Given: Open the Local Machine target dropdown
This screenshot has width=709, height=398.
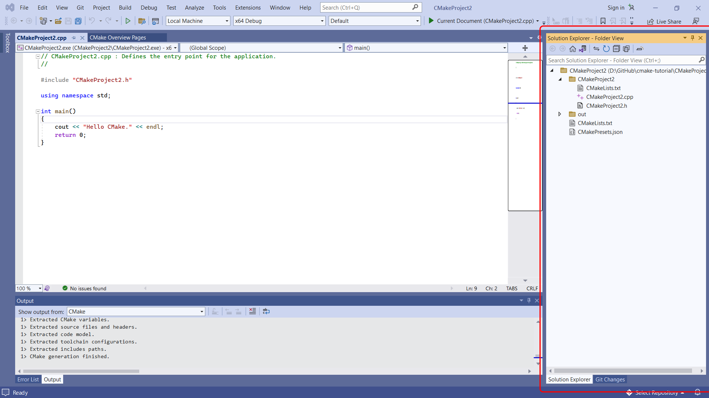Looking at the screenshot, I should click(198, 21).
